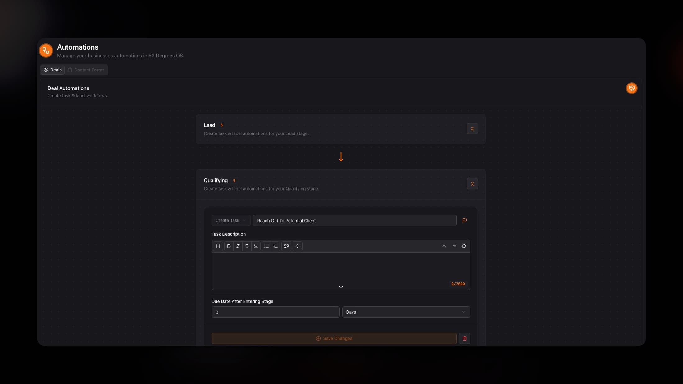Undo the last editor change
This screenshot has height=384, width=683.
pos(444,246)
